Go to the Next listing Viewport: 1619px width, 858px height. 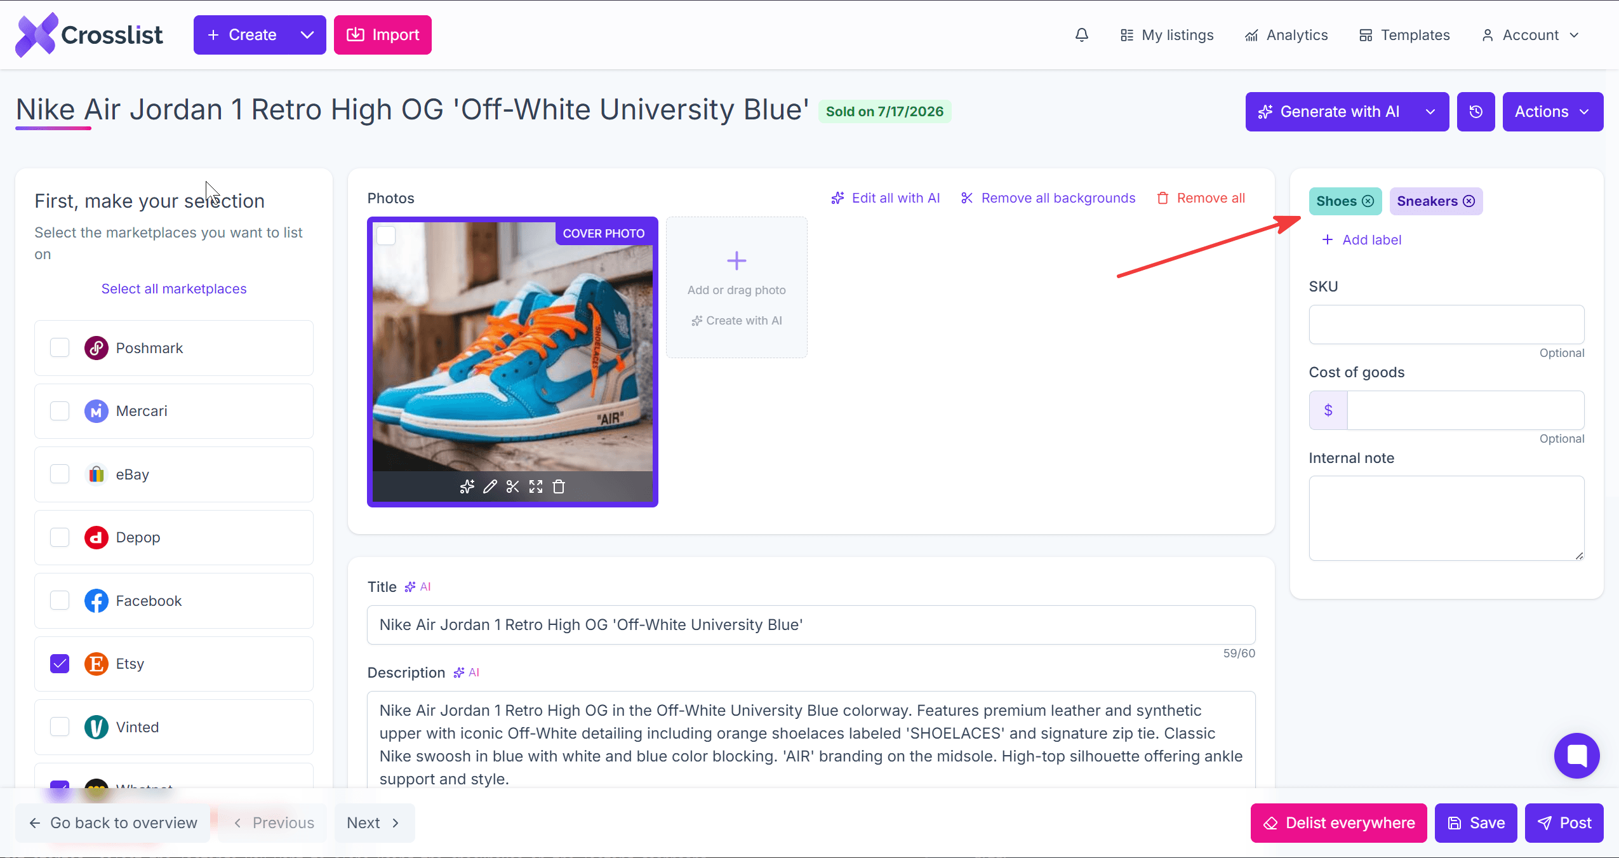pos(375,823)
